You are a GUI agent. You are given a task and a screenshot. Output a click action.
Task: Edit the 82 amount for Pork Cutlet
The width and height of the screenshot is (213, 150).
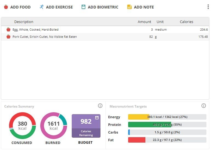[x=151, y=37]
